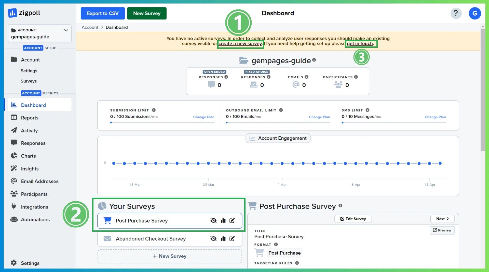Click the green New Survey button
Viewport: 489px width, 272px height.
147,13
